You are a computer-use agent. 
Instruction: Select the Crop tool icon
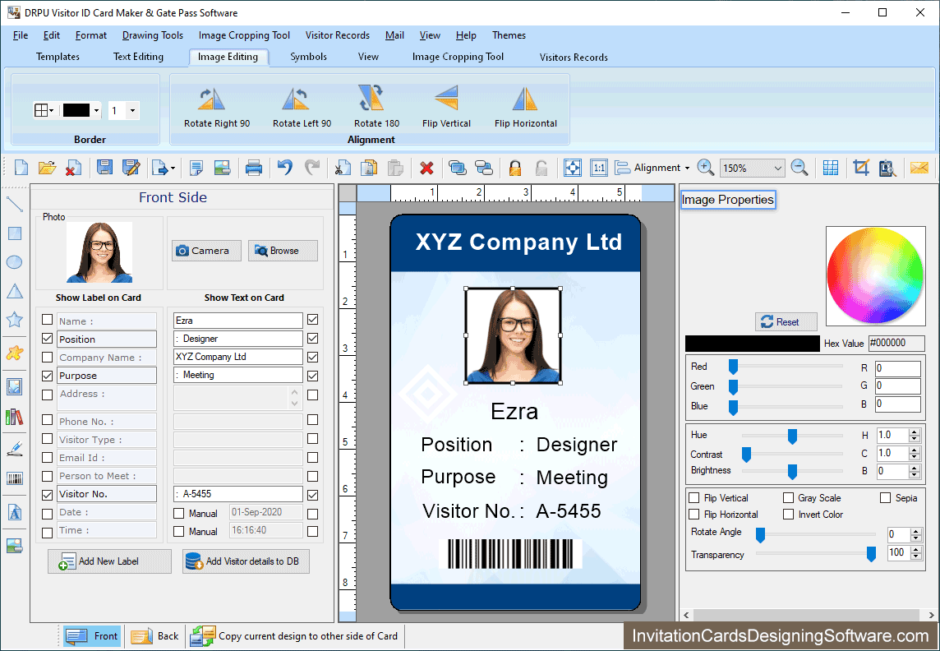tap(860, 167)
